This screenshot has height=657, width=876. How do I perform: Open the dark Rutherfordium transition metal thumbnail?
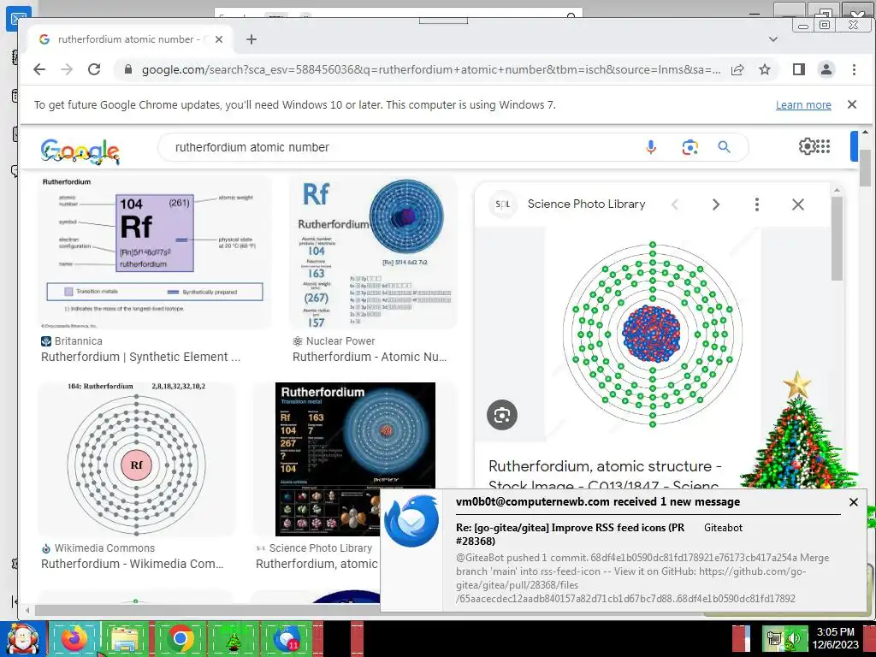(x=355, y=459)
